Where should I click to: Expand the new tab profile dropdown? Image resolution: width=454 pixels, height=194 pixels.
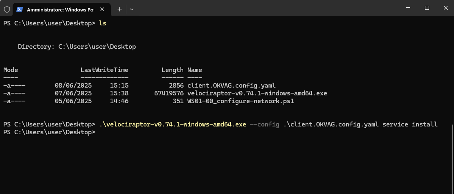132,9
